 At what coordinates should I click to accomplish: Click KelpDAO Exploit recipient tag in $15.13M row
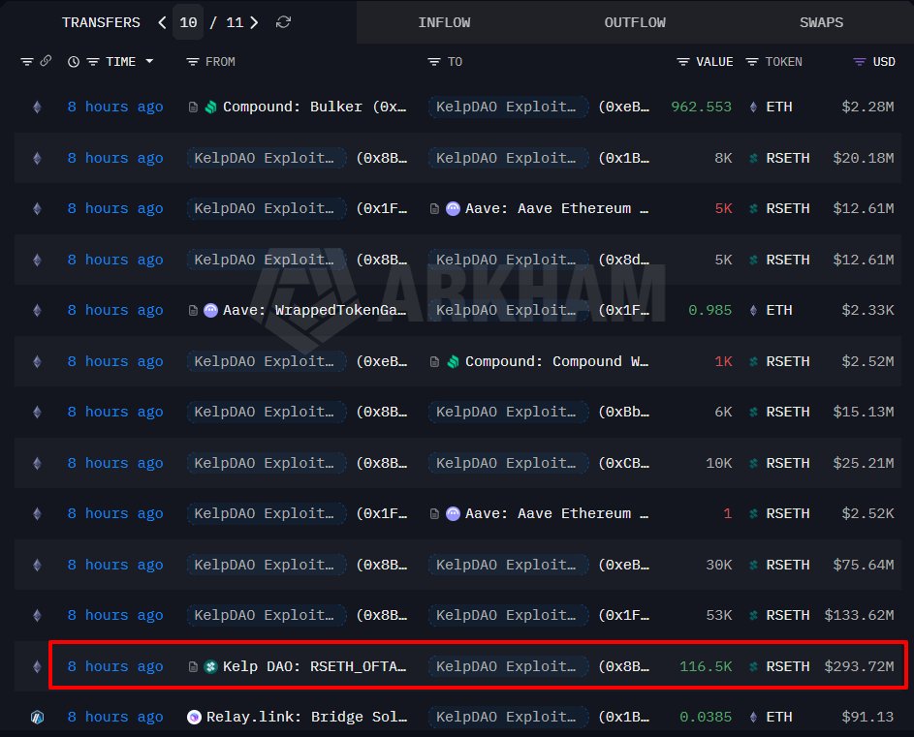508,413
